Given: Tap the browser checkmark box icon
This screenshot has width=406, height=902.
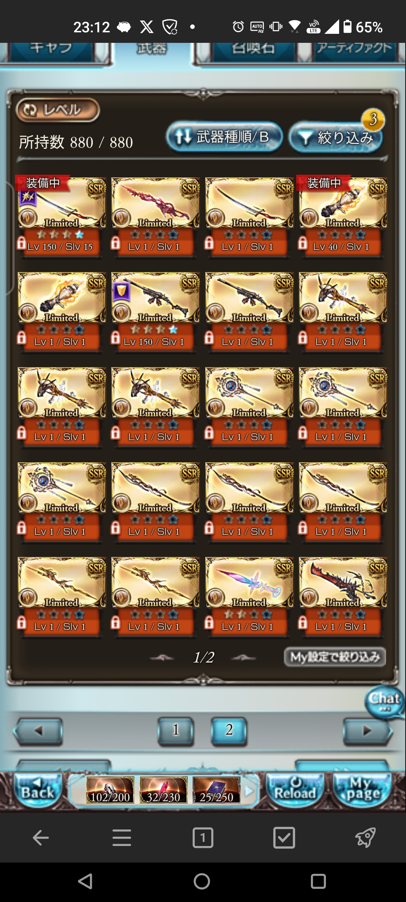Looking at the screenshot, I should (x=284, y=838).
